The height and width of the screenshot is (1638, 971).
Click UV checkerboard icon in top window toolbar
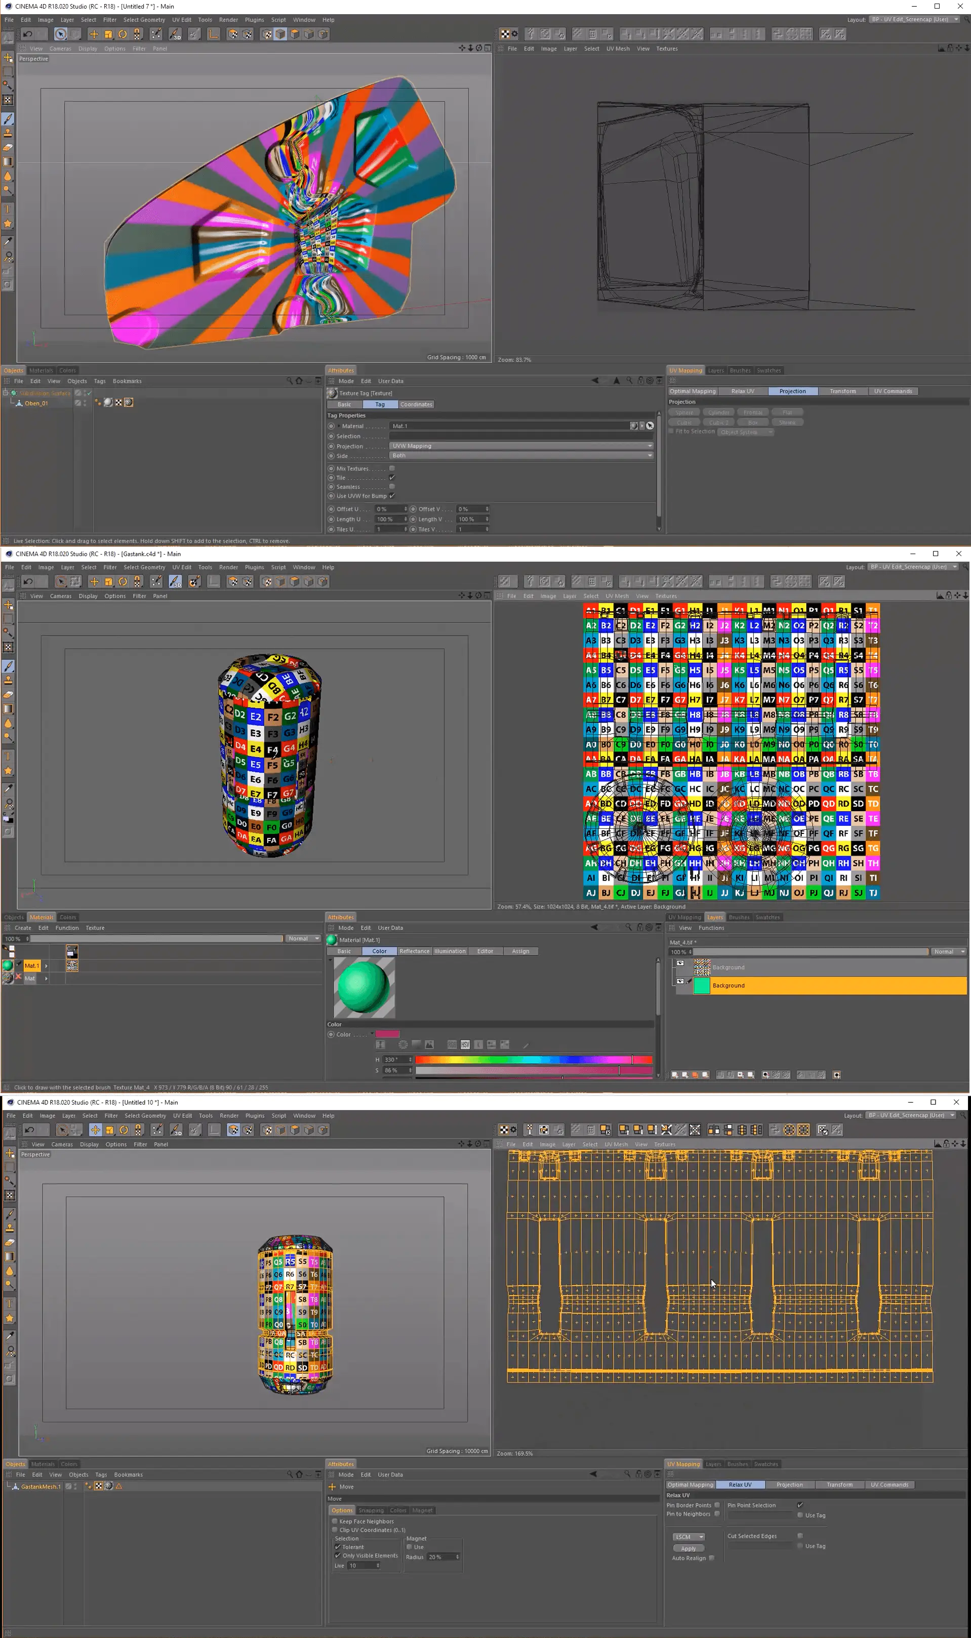[504, 34]
